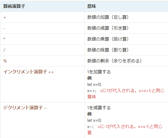This screenshot has width=168, height=138.
Task: Click the text 1を加算する
Action: click(99, 72)
